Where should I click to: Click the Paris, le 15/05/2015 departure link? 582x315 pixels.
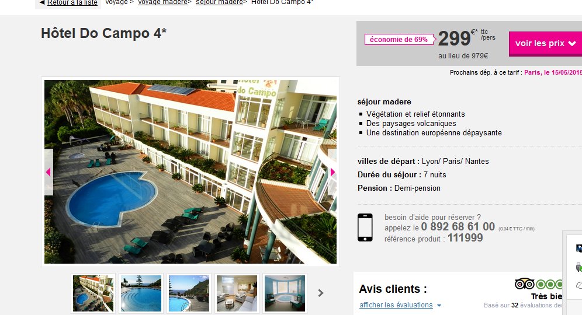(x=553, y=73)
